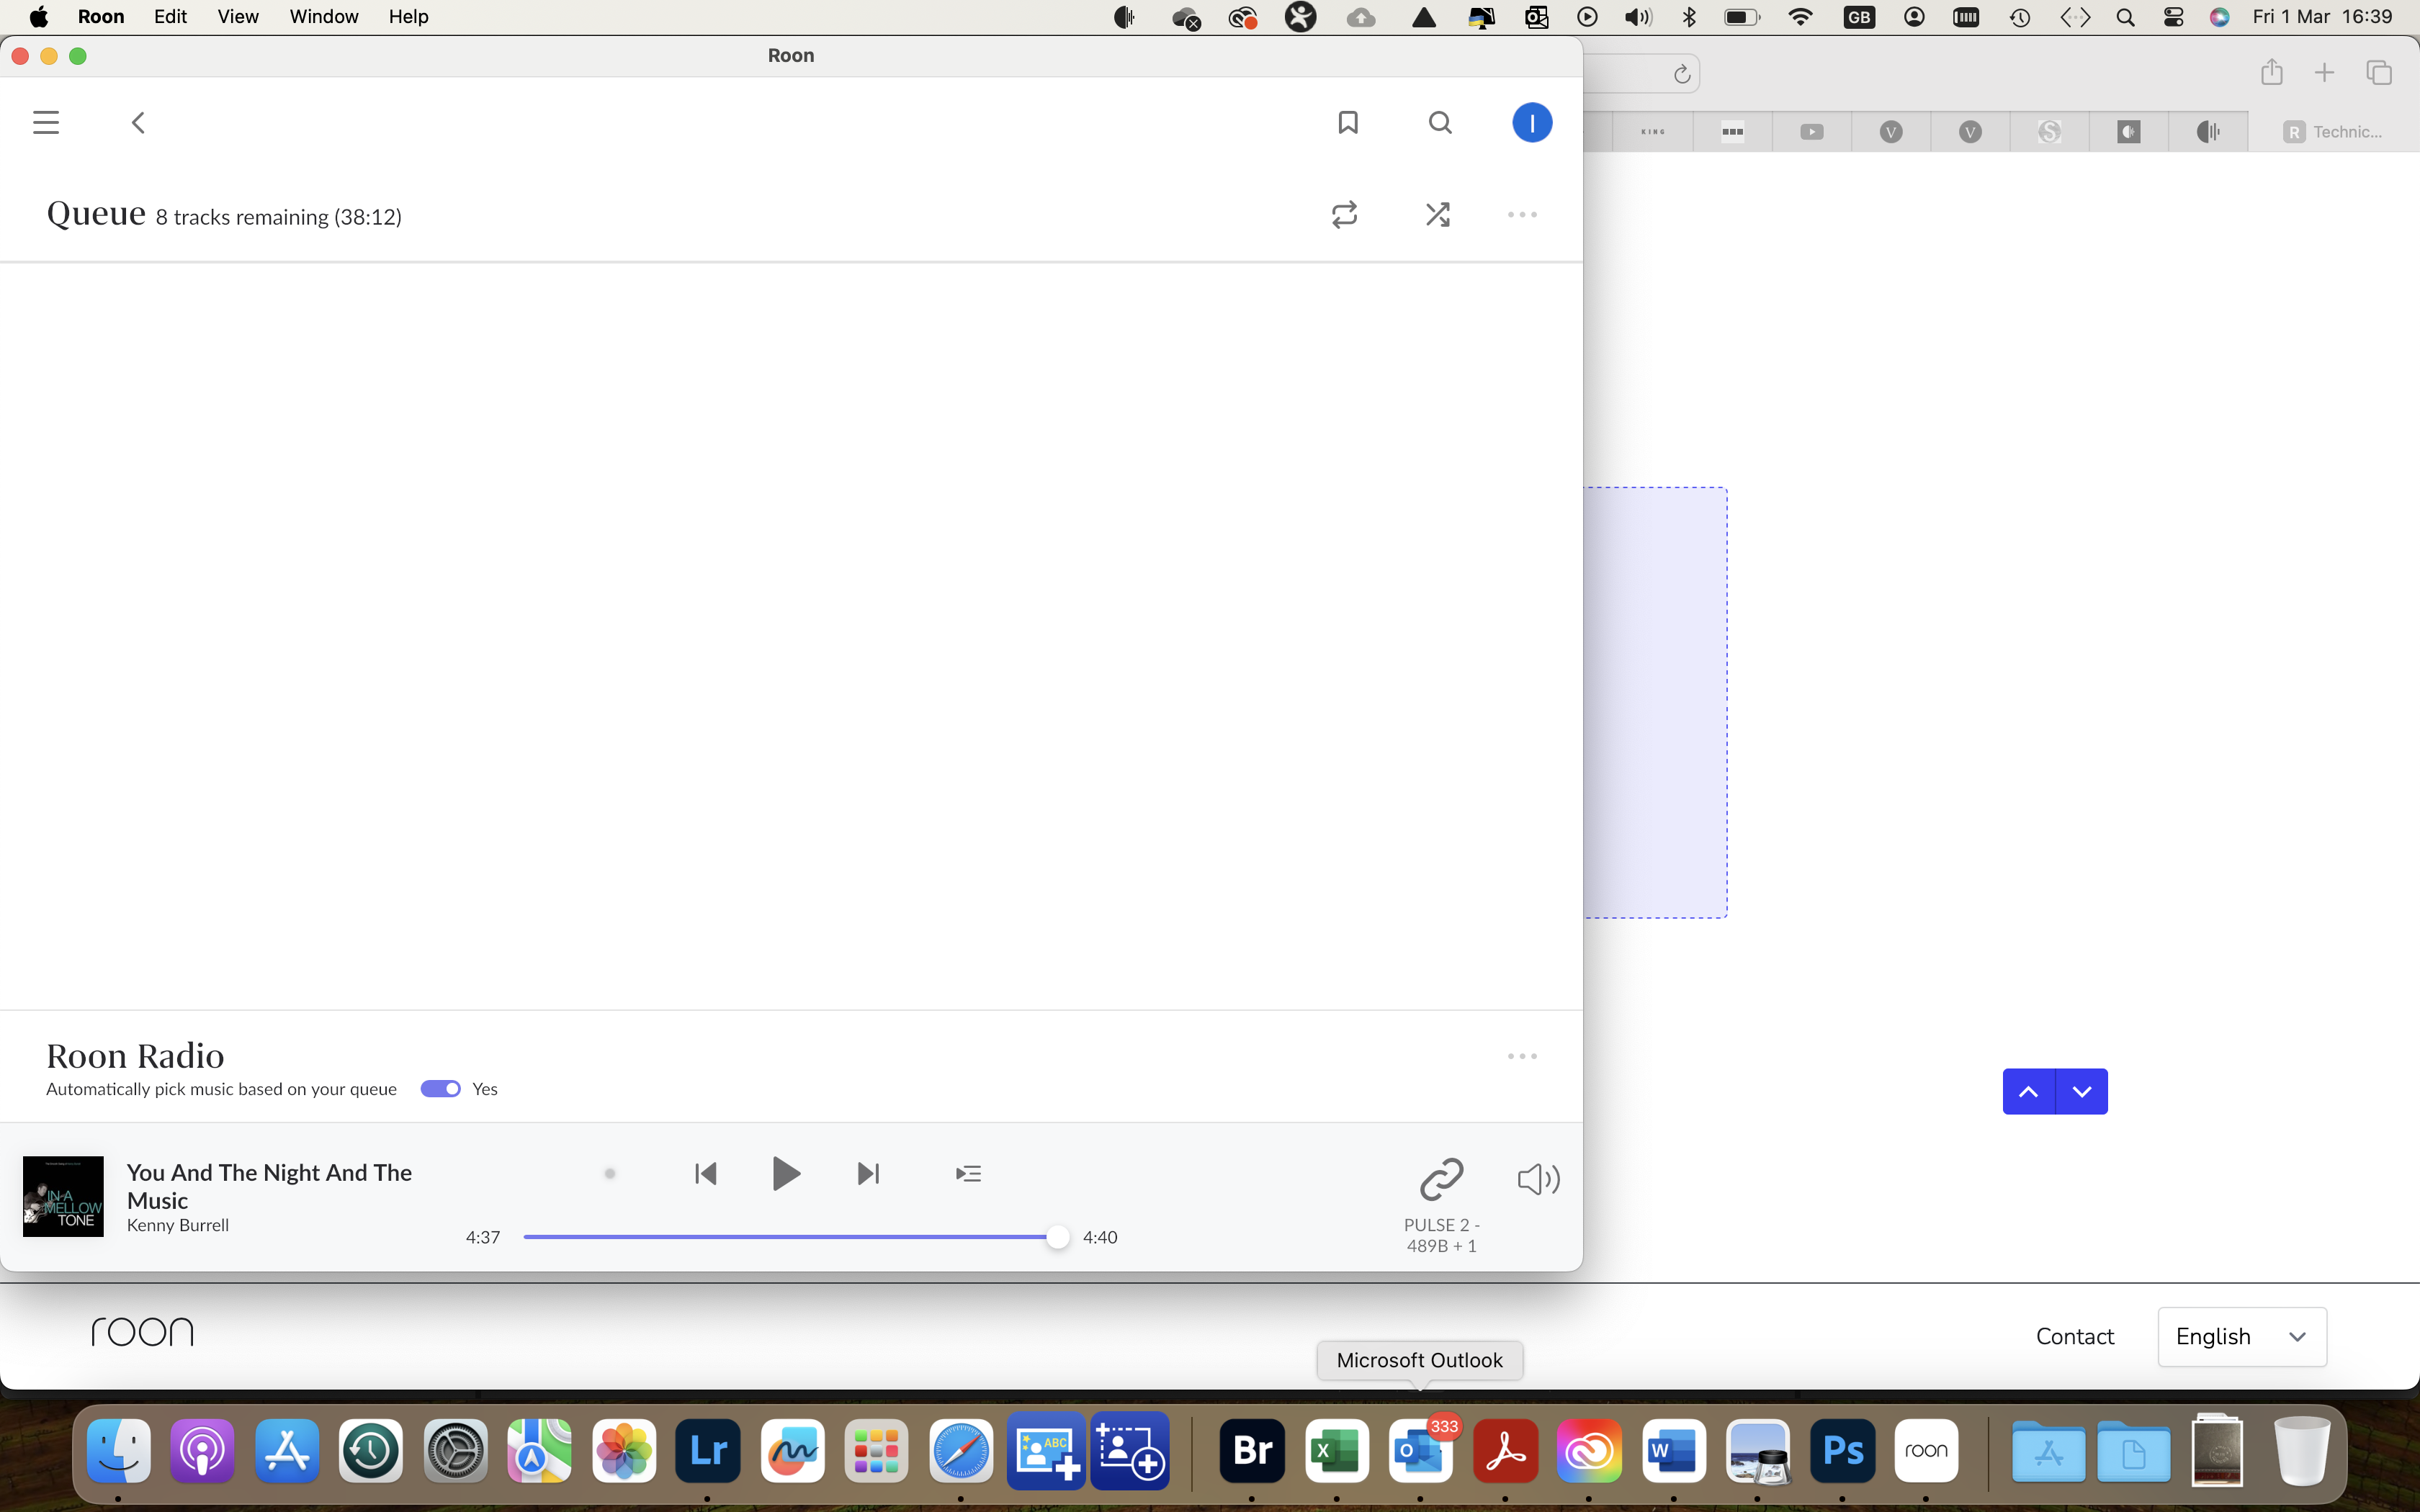Open Microsoft Excel from the Dock
Screen dimensions: 2420x1512
(1337, 1451)
